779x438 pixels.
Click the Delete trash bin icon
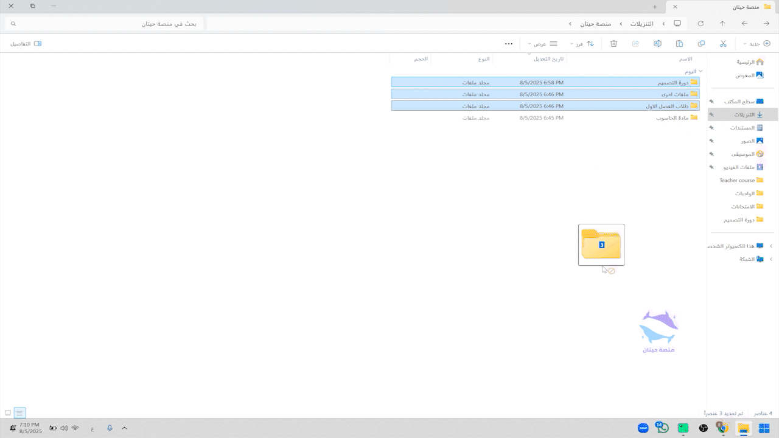613,44
